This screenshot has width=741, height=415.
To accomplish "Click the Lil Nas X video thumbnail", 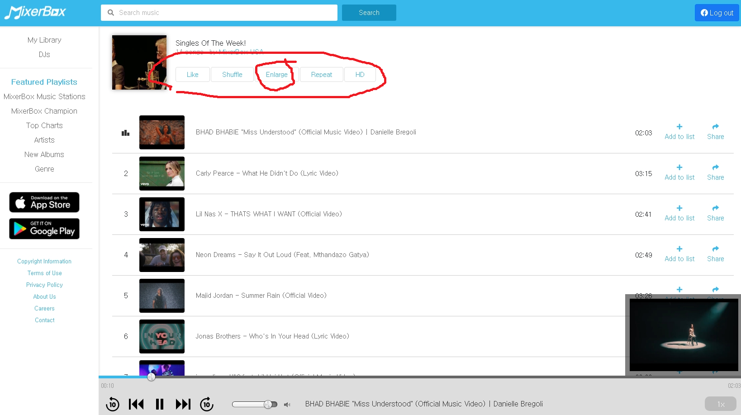I will [162, 214].
